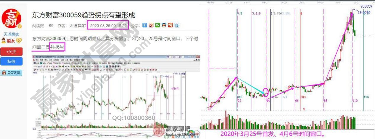Select the 3.618 time cycle line label
The height and width of the screenshot is (139, 375).
256,14
